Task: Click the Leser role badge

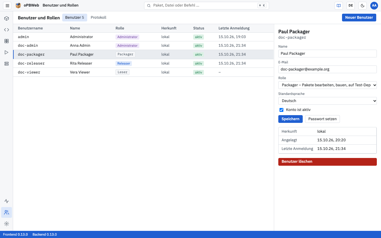Action: click(x=122, y=72)
